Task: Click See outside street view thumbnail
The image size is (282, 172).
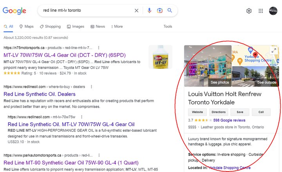Action: click(x=255, y=76)
